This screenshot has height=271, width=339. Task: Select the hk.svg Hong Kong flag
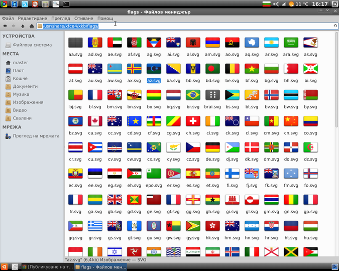pyautogui.click(x=212, y=226)
